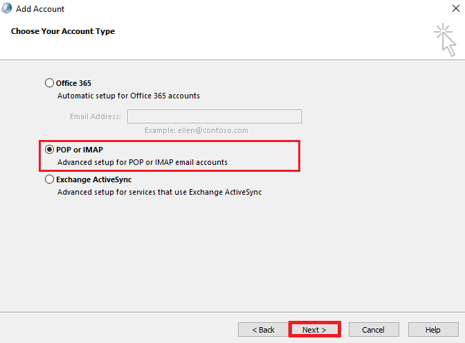Click the example ellen@contoso.com hint text

197,130
